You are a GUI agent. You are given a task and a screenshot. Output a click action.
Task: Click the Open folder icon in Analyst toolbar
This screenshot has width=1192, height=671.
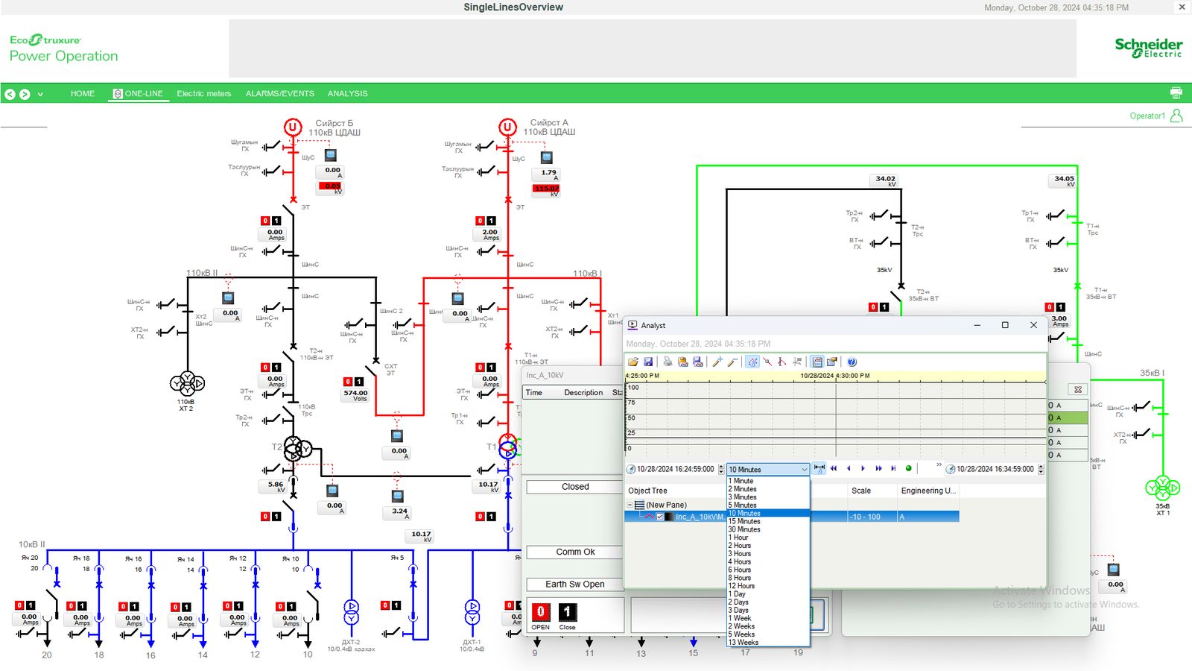click(633, 362)
